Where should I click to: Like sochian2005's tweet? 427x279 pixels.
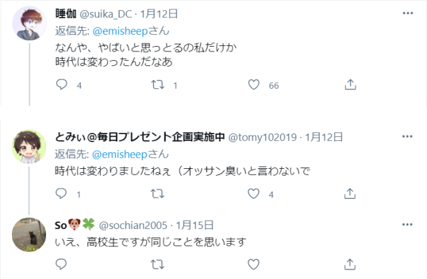tap(254, 265)
